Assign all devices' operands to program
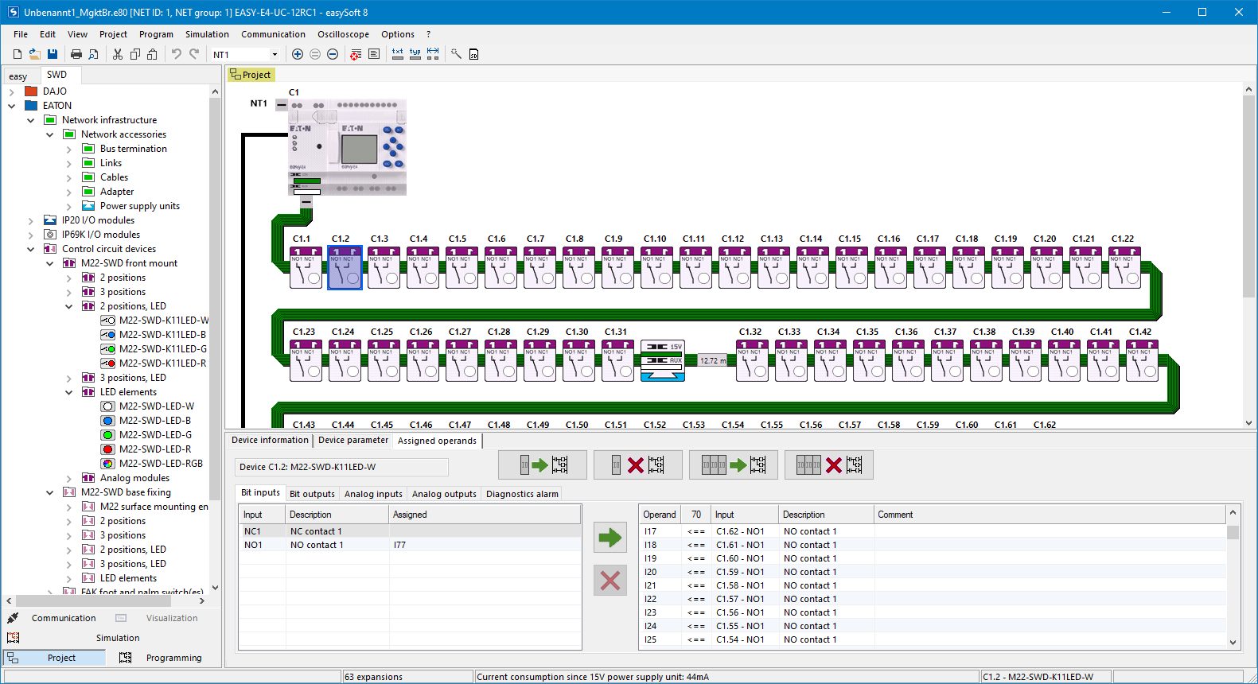This screenshot has height=684, width=1258. pos(734,465)
